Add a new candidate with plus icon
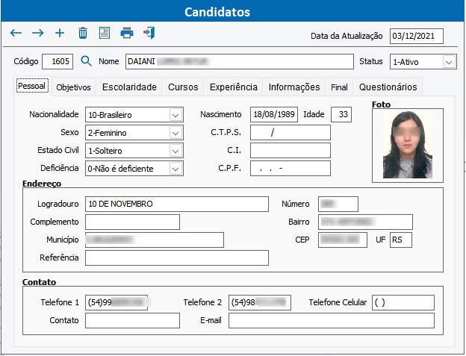This screenshot has height=356, width=466. (x=60, y=33)
